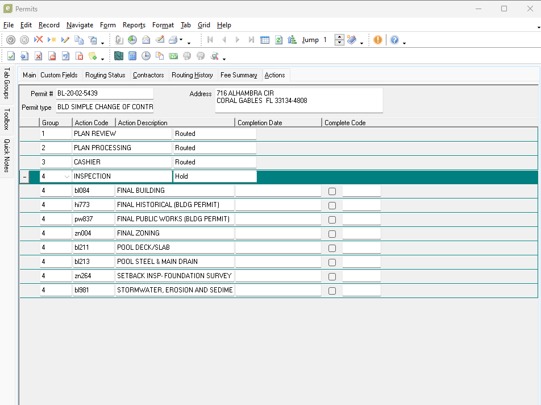Click the Jump record number stepper up arrow
This screenshot has height=405, width=541.
[339, 38]
